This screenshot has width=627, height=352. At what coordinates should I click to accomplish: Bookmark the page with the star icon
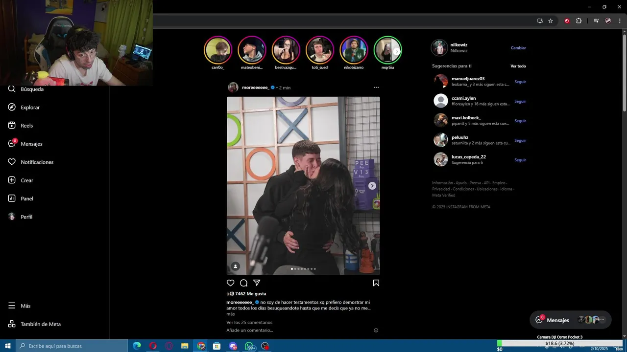(x=551, y=21)
